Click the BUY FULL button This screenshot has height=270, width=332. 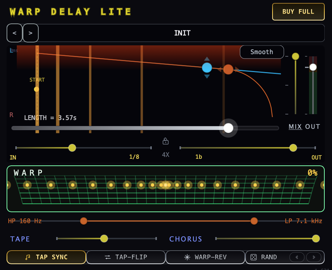[298, 12]
